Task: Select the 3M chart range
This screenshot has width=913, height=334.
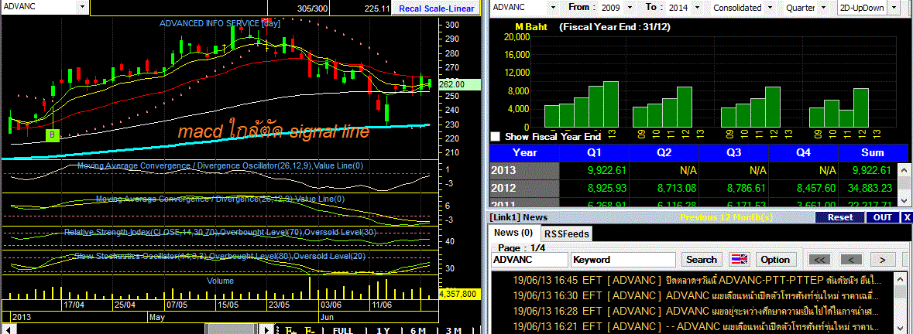Action: 453,330
